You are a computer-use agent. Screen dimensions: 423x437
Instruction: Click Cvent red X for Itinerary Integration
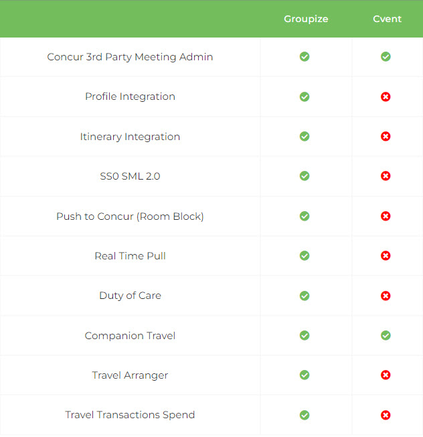(x=386, y=137)
